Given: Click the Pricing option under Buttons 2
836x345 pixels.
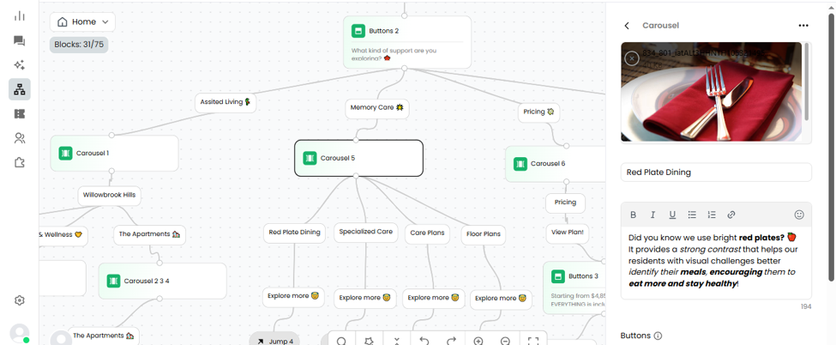Looking at the screenshot, I should [x=539, y=112].
